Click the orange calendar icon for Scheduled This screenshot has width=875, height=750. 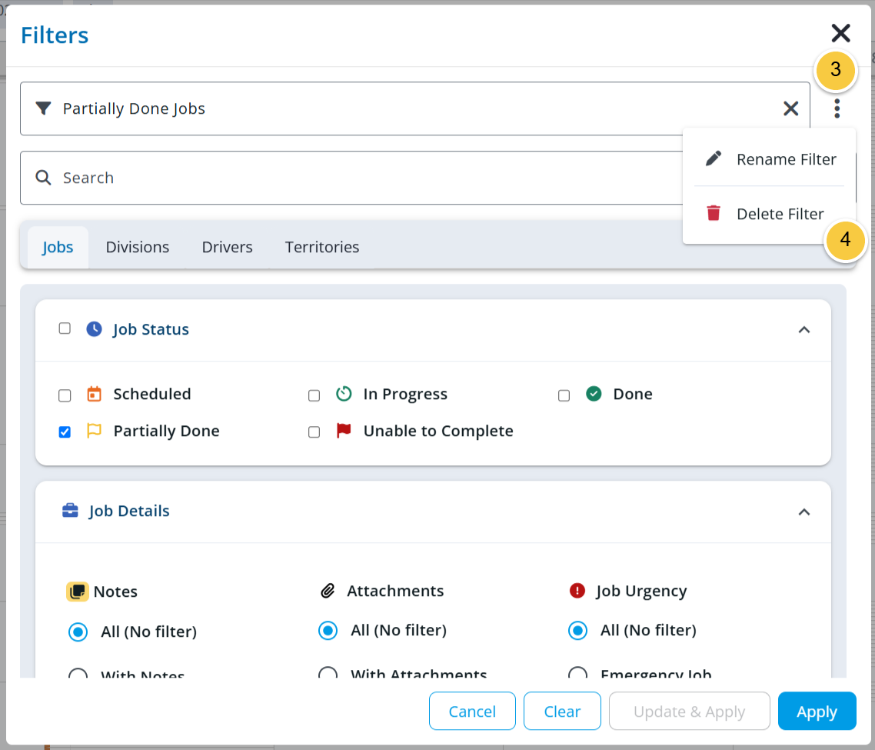click(95, 394)
